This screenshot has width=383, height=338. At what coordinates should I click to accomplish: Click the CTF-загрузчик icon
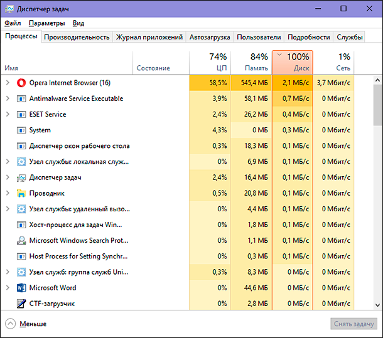coord(21,304)
